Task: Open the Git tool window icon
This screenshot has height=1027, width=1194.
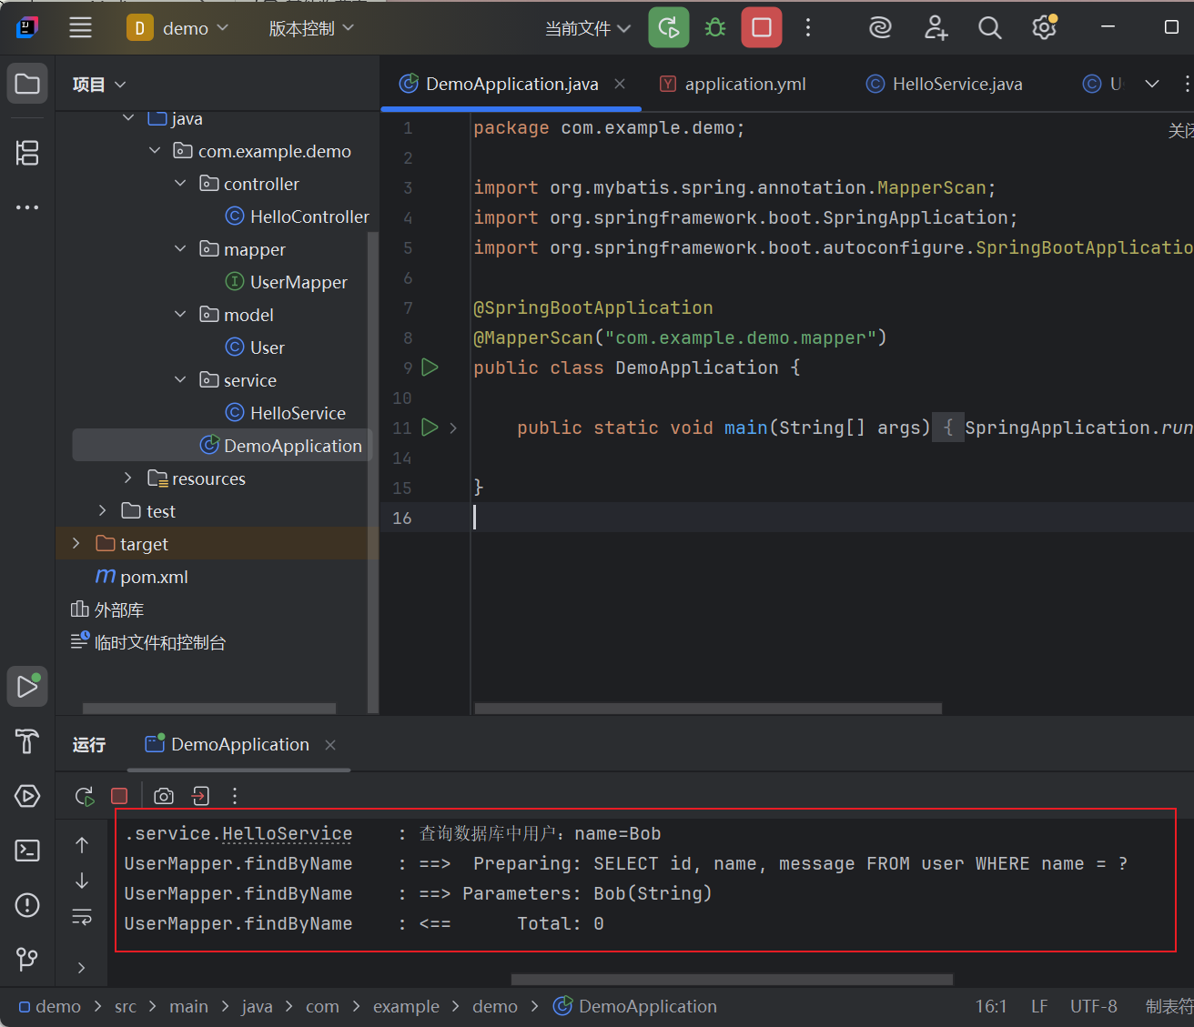Action: click(27, 959)
